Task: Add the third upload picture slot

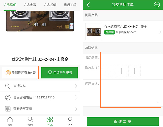Action: tap(135, 71)
